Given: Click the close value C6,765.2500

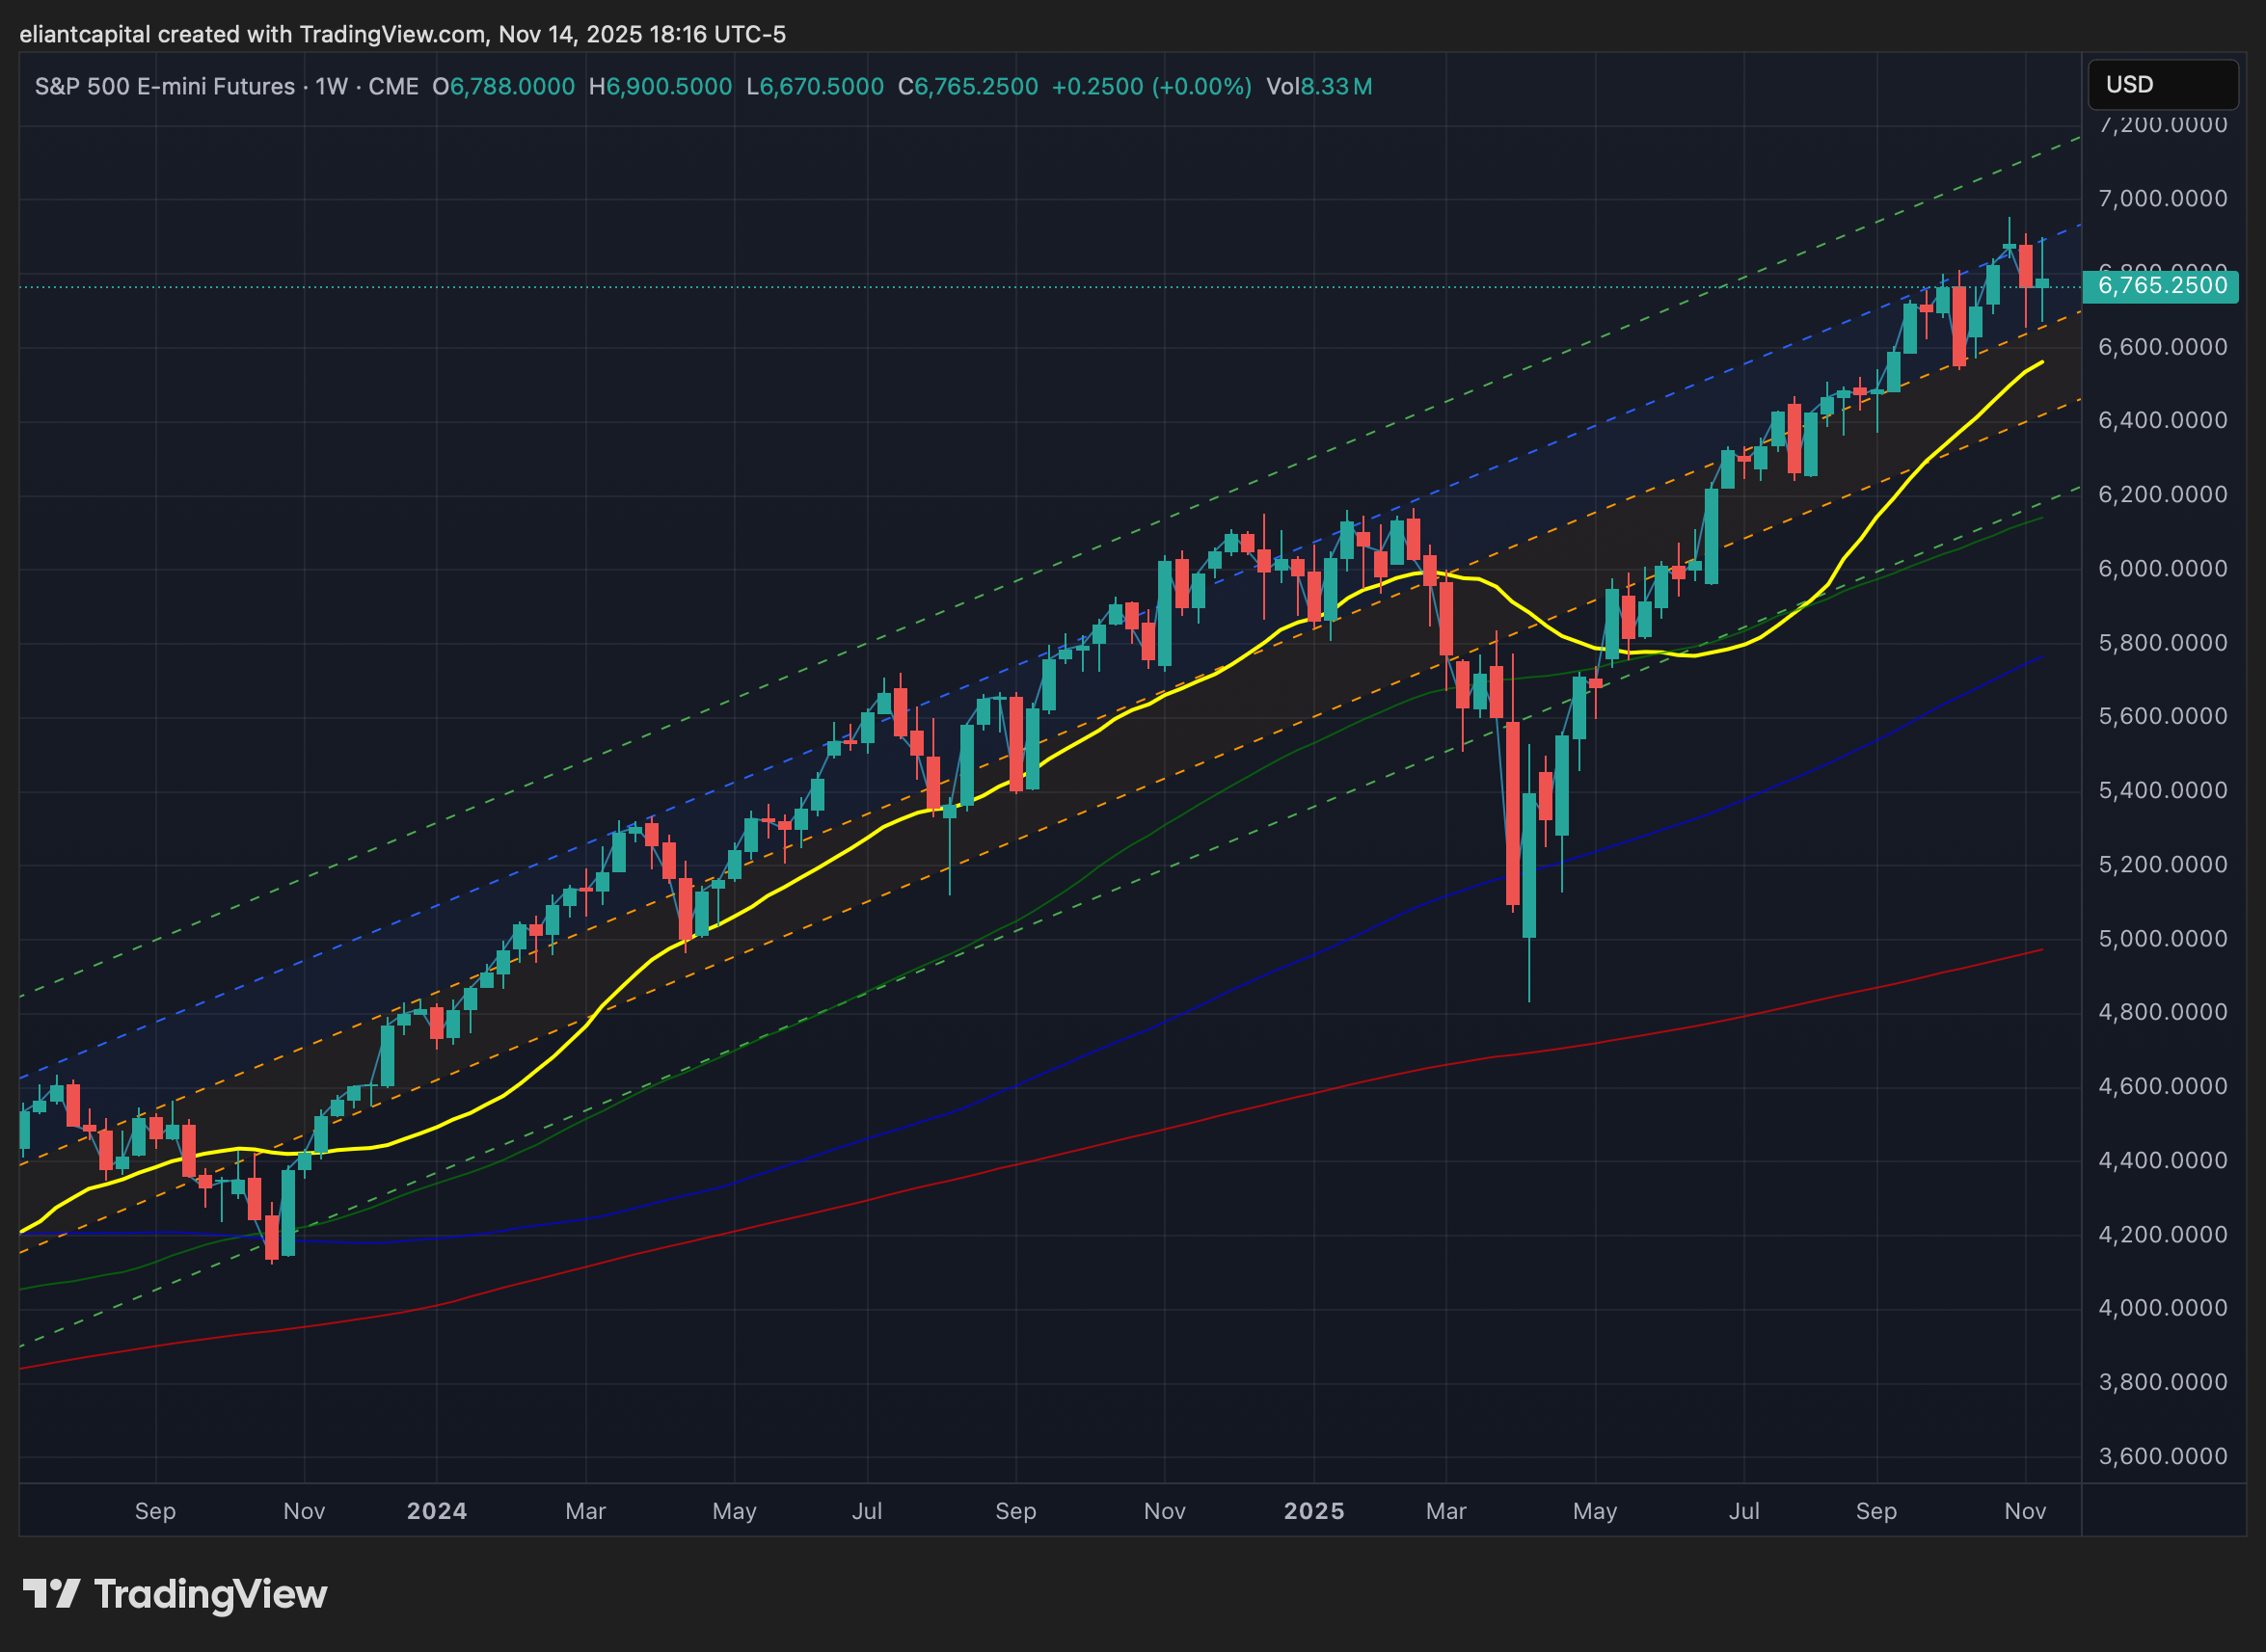Looking at the screenshot, I should (967, 87).
